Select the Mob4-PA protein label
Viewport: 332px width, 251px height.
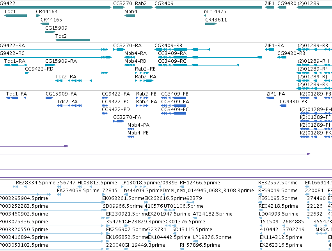pyautogui.click(x=138, y=125)
